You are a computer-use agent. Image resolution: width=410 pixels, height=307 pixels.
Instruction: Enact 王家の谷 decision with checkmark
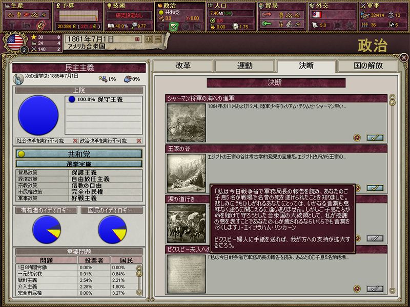[375, 188]
